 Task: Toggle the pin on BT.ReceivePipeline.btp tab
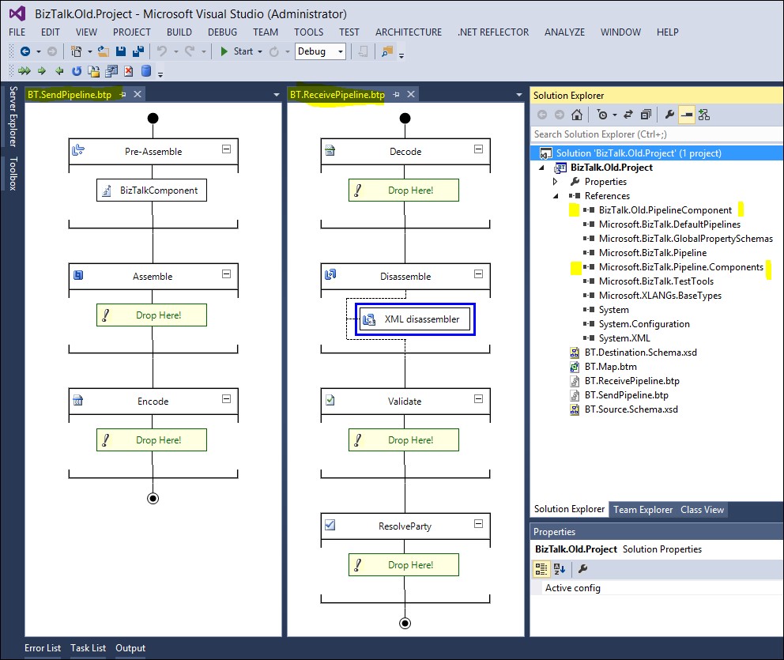coord(396,94)
